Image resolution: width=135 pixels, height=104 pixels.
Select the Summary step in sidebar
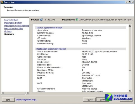point(9,34)
